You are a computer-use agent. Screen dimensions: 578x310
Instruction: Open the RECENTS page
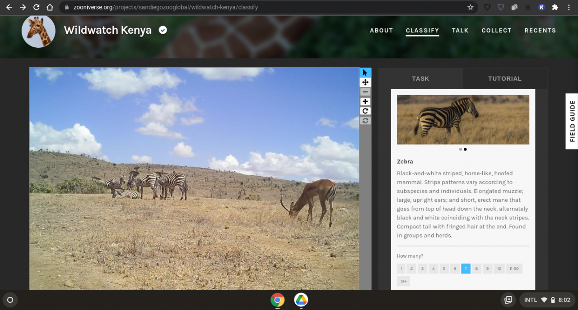click(x=540, y=31)
